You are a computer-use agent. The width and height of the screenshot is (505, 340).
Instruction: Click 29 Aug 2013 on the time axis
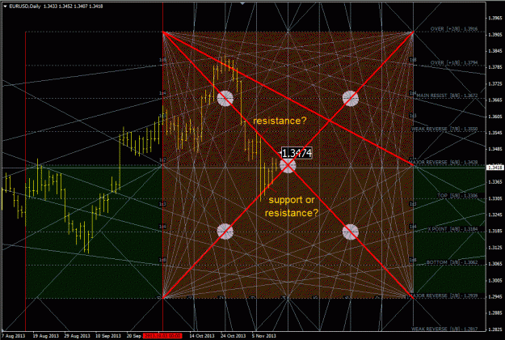point(77,336)
